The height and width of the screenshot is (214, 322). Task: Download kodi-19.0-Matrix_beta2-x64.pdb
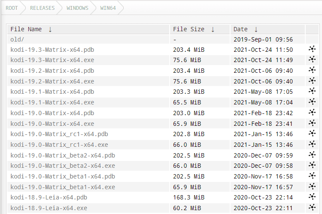(x=63, y=155)
